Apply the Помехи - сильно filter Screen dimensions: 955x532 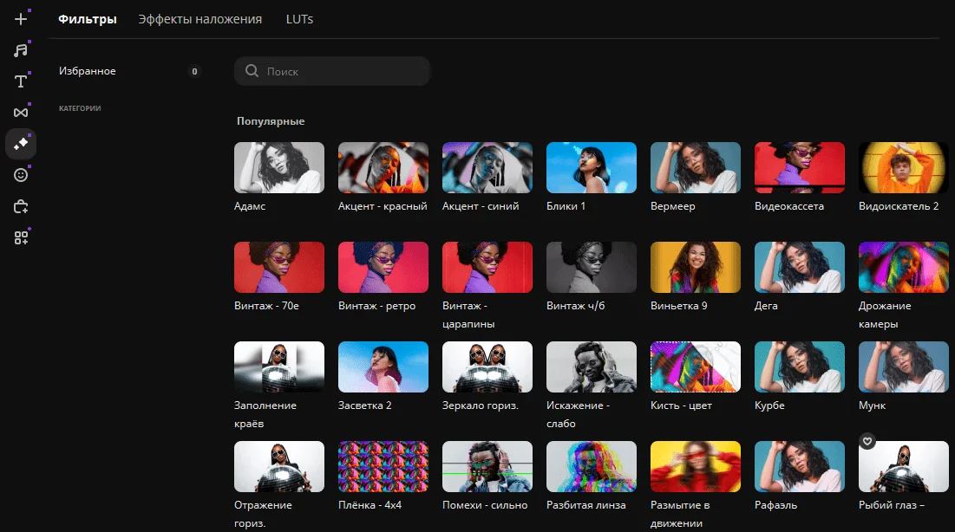pyautogui.click(x=487, y=466)
